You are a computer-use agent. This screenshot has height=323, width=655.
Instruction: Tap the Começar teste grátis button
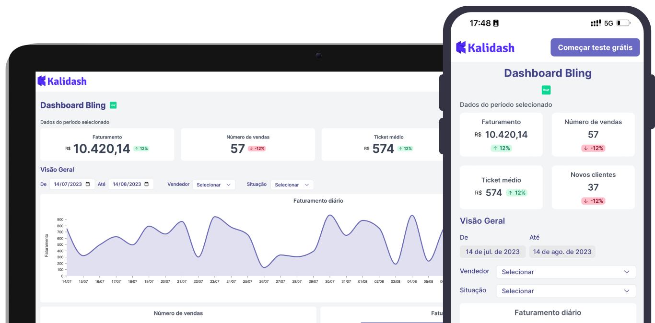[595, 47]
